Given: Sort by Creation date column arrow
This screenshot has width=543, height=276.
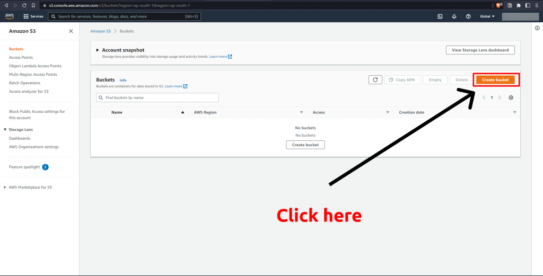Looking at the screenshot, I should 514,112.
